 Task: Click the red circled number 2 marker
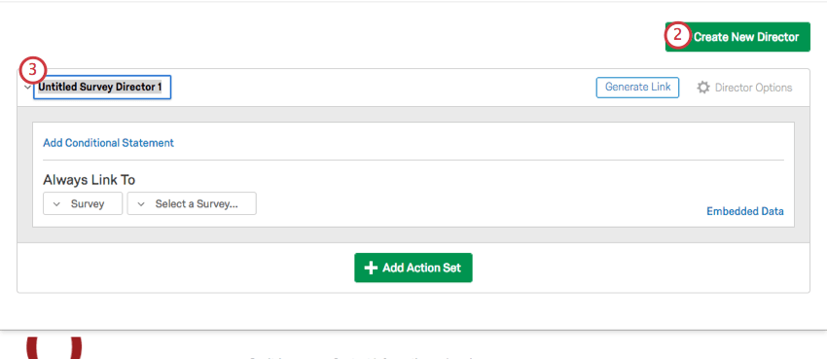click(x=678, y=37)
